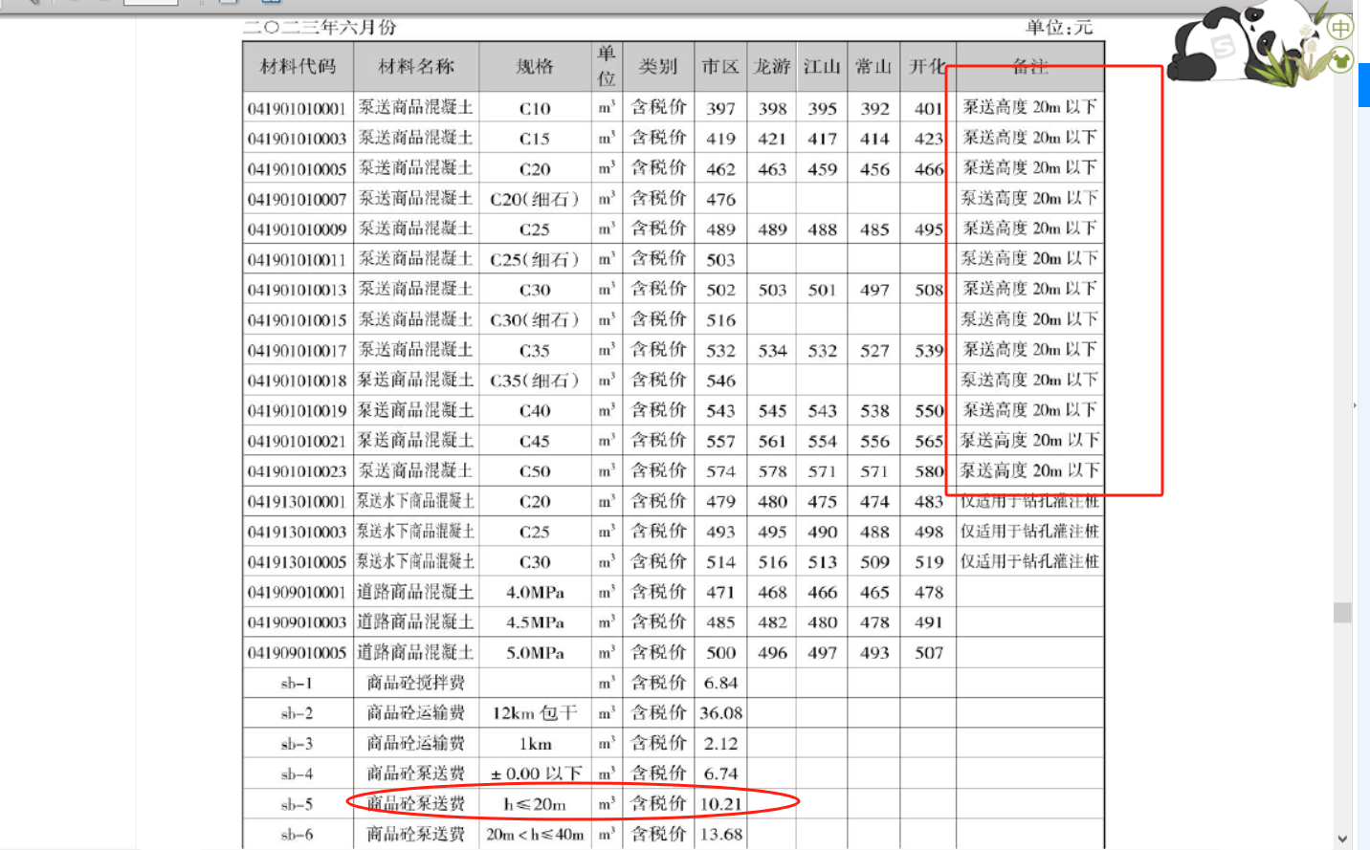Viewport: 1370px width, 850px height.
Task: Select the sb-1 row code
Action: (297, 684)
